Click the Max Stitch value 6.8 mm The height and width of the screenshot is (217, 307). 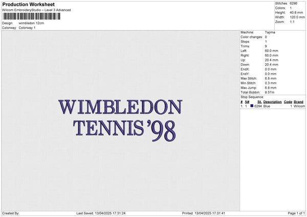[x=271, y=78]
